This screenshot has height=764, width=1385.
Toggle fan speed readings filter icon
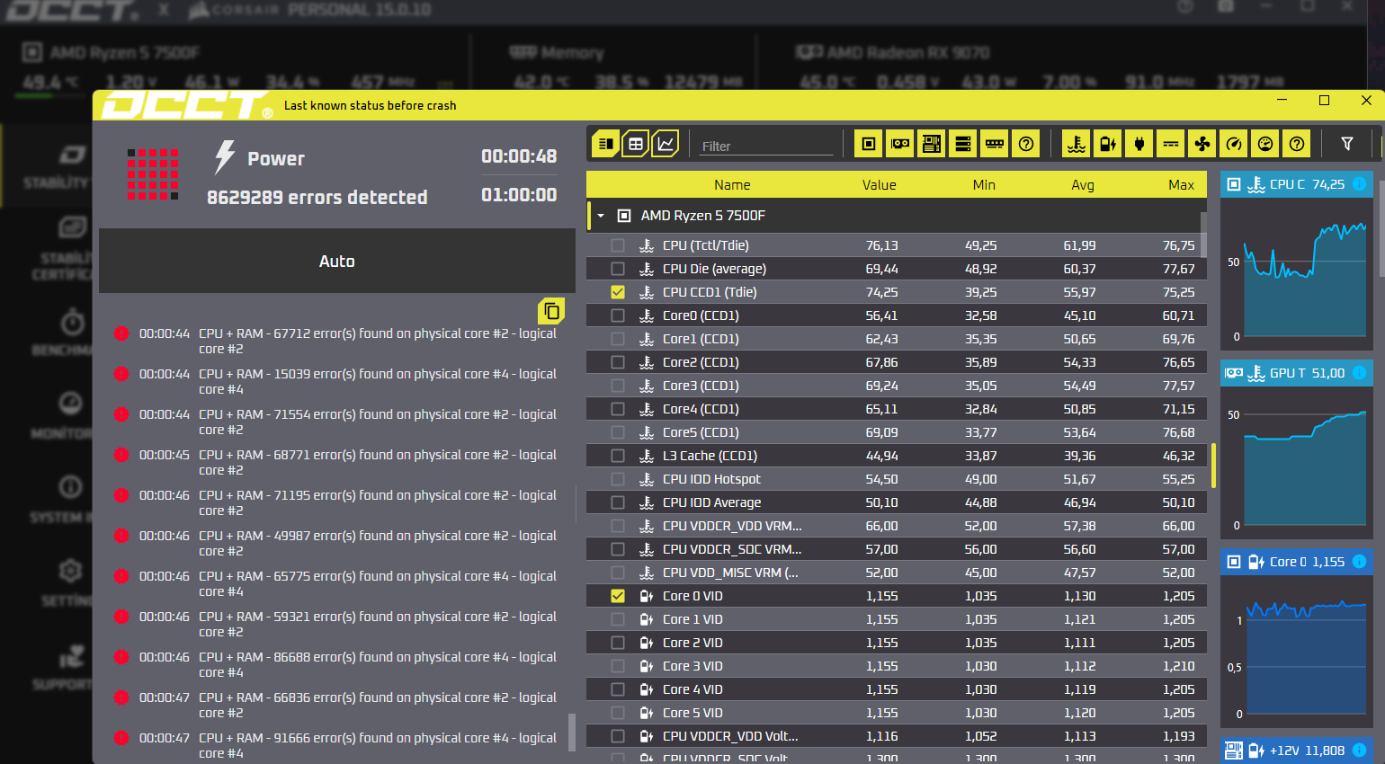(x=1202, y=144)
